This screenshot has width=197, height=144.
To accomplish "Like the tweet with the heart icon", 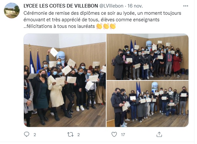I will click(114, 134).
